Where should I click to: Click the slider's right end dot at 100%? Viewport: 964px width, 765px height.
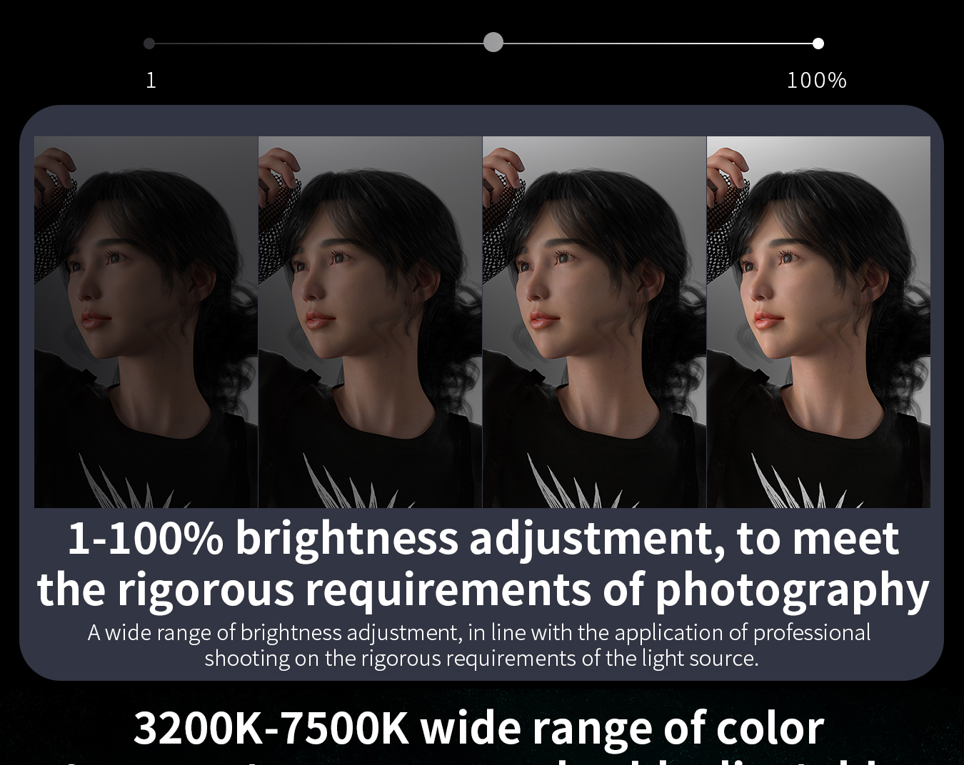818,44
